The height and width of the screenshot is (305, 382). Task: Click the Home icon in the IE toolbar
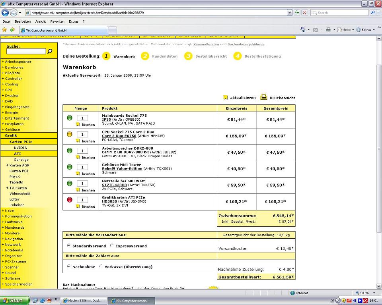[x=303, y=30]
